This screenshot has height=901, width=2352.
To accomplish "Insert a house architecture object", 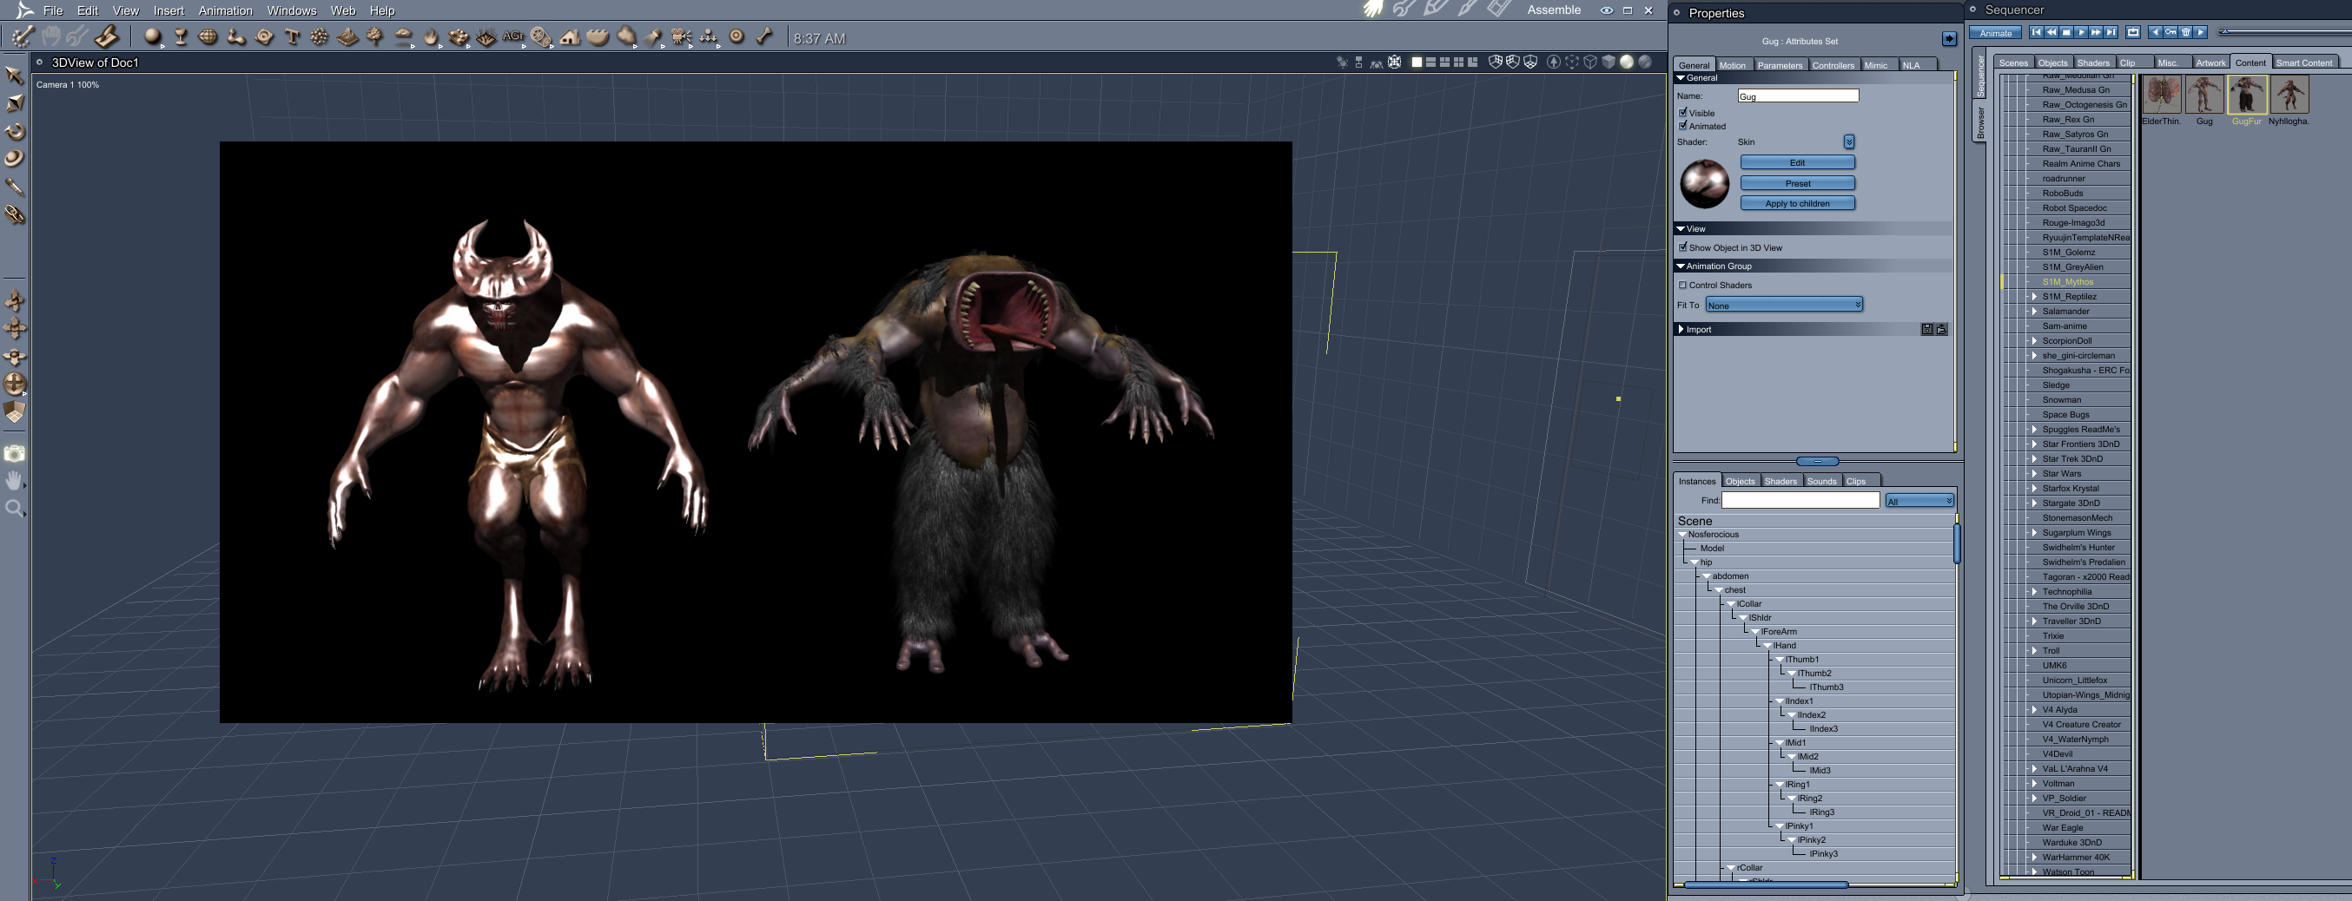I will (x=570, y=37).
